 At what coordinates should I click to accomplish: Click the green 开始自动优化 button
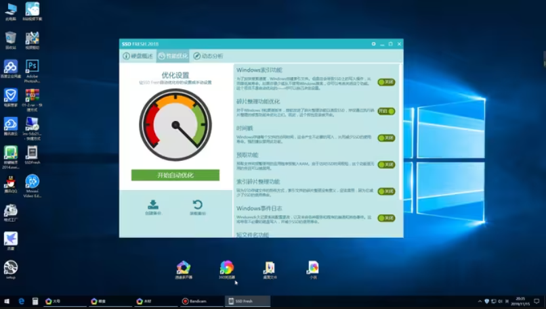pyautogui.click(x=175, y=175)
